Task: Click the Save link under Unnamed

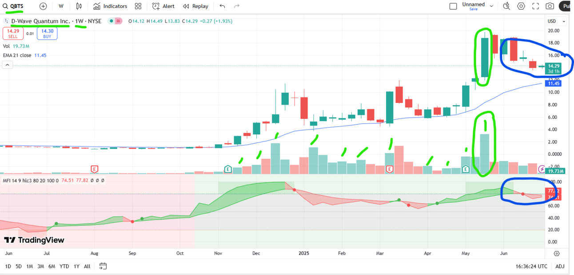Action: (x=474, y=9)
